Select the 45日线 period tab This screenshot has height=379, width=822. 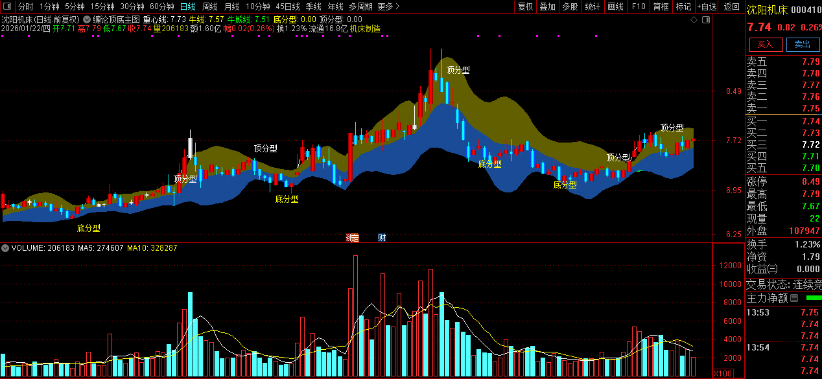(x=288, y=6)
